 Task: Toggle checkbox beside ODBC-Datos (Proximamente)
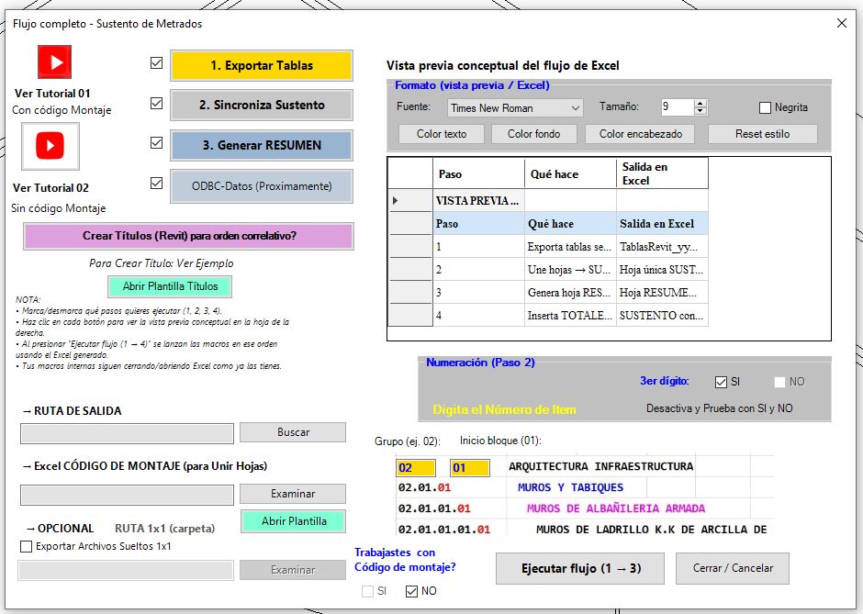(x=156, y=184)
